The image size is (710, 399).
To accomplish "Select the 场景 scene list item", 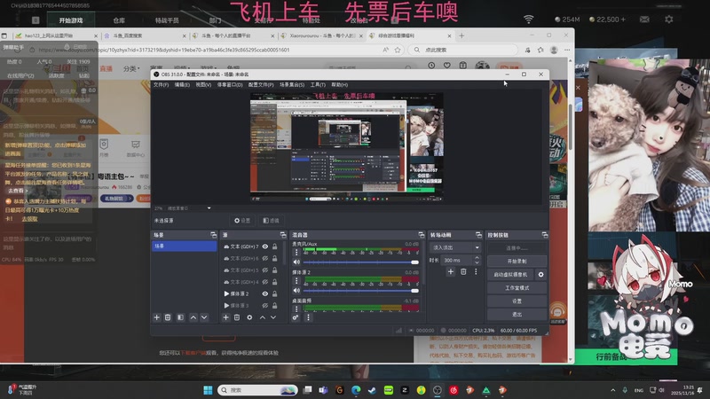I will 185,246.
